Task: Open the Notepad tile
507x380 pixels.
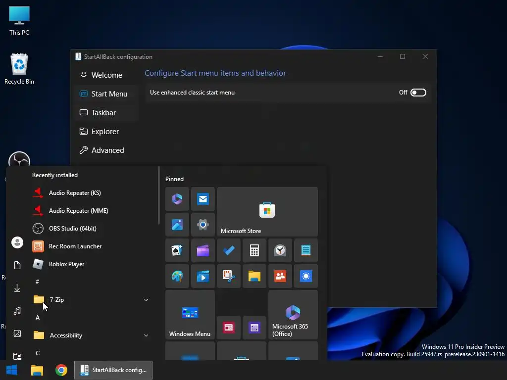Action: tap(306, 250)
